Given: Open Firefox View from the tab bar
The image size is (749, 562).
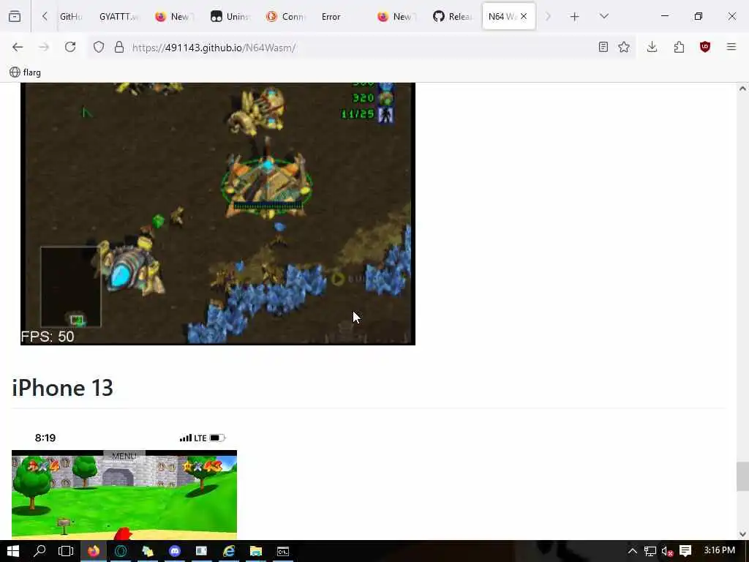Looking at the screenshot, I should 15,17.
